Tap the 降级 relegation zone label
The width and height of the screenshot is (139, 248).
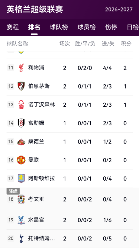coord(13,191)
